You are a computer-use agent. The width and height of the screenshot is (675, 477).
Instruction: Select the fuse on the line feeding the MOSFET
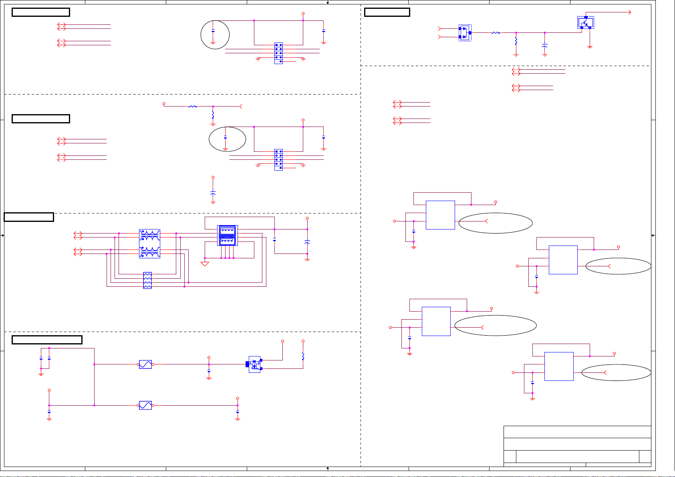[145, 364]
